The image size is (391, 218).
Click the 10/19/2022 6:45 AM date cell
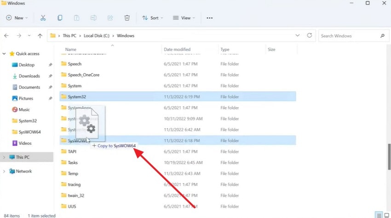(183, 163)
